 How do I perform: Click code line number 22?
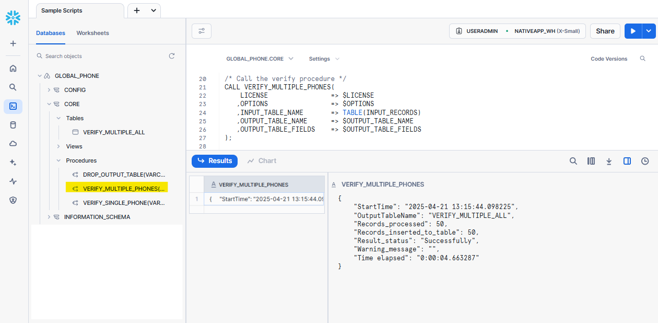click(203, 96)
